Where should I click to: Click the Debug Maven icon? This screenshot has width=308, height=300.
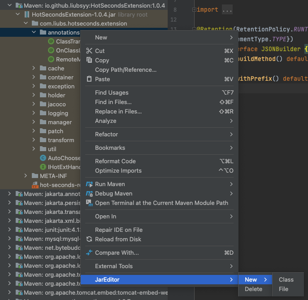click(89, 194)
